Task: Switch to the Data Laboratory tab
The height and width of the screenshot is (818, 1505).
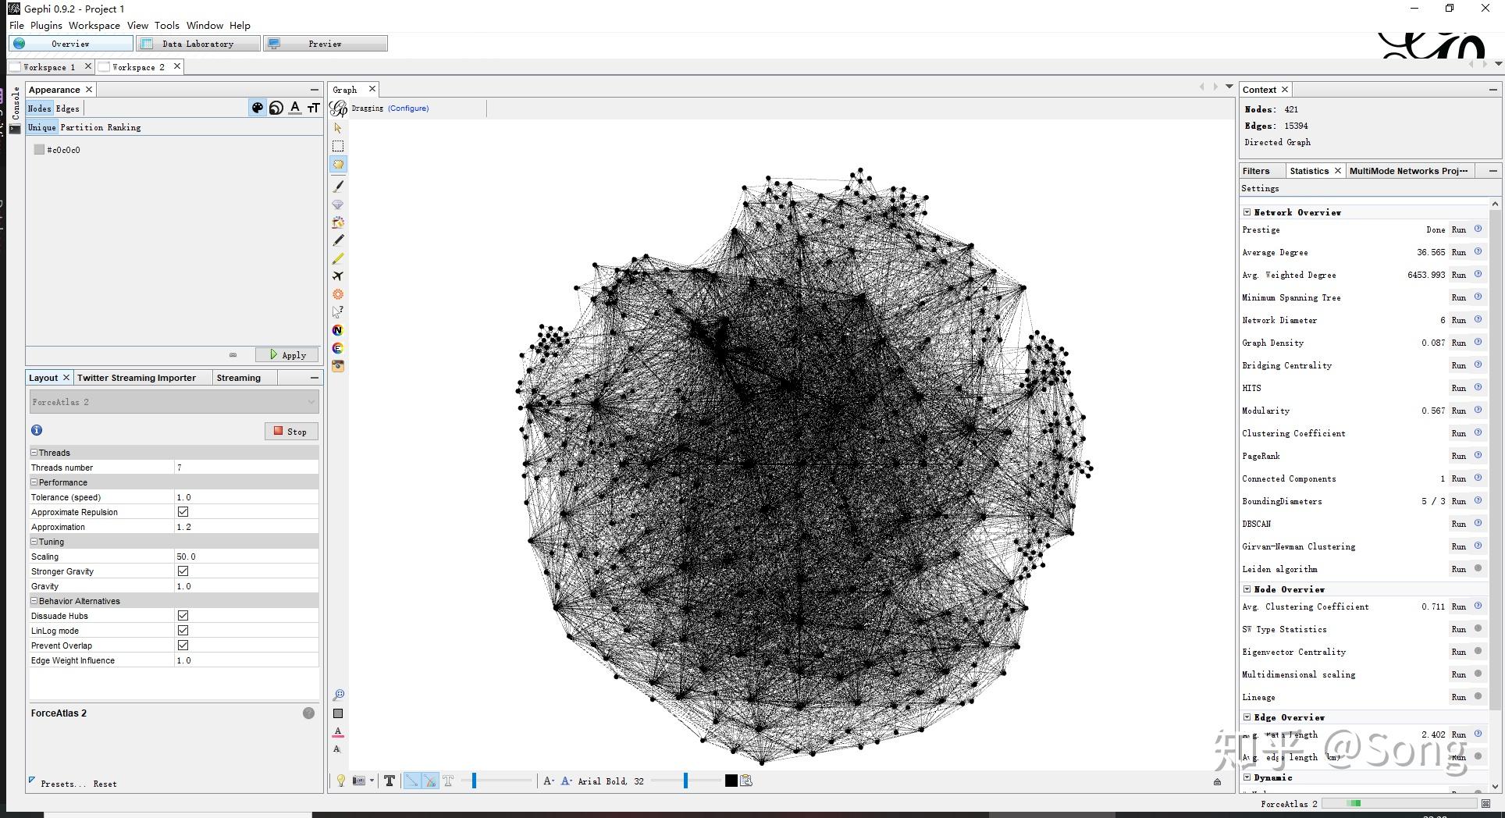Action: coord(198,44)
